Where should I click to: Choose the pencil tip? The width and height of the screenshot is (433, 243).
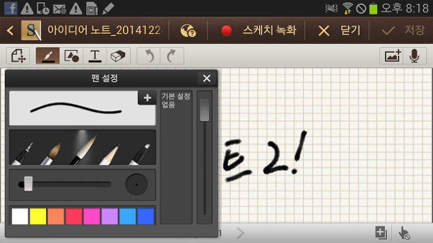tap(110, 155)
